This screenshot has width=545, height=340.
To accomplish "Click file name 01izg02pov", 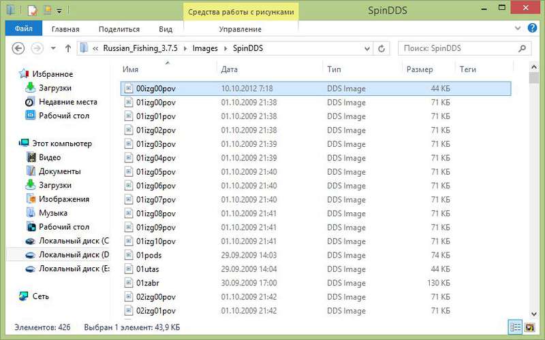I will click(x=156, y=130).
